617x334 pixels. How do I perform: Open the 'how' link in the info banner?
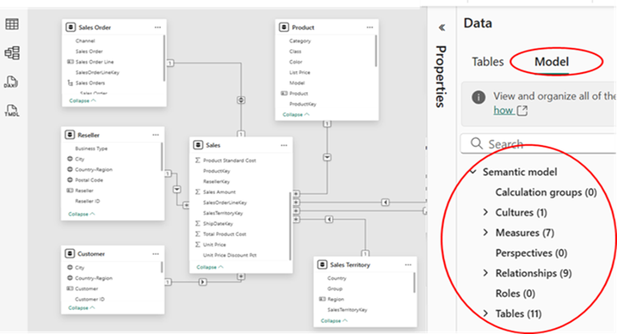pyautogui.click(x=503, y=110)
